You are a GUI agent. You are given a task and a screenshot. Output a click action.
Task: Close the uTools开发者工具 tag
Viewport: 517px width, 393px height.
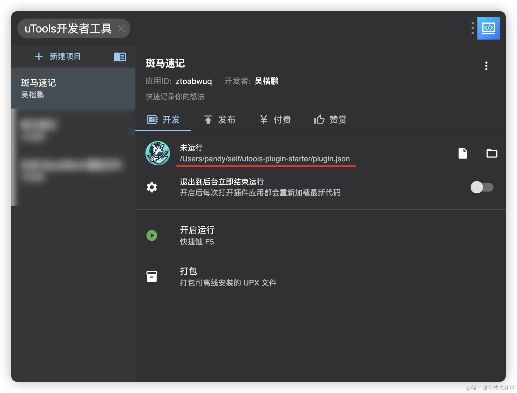(121, 29)
